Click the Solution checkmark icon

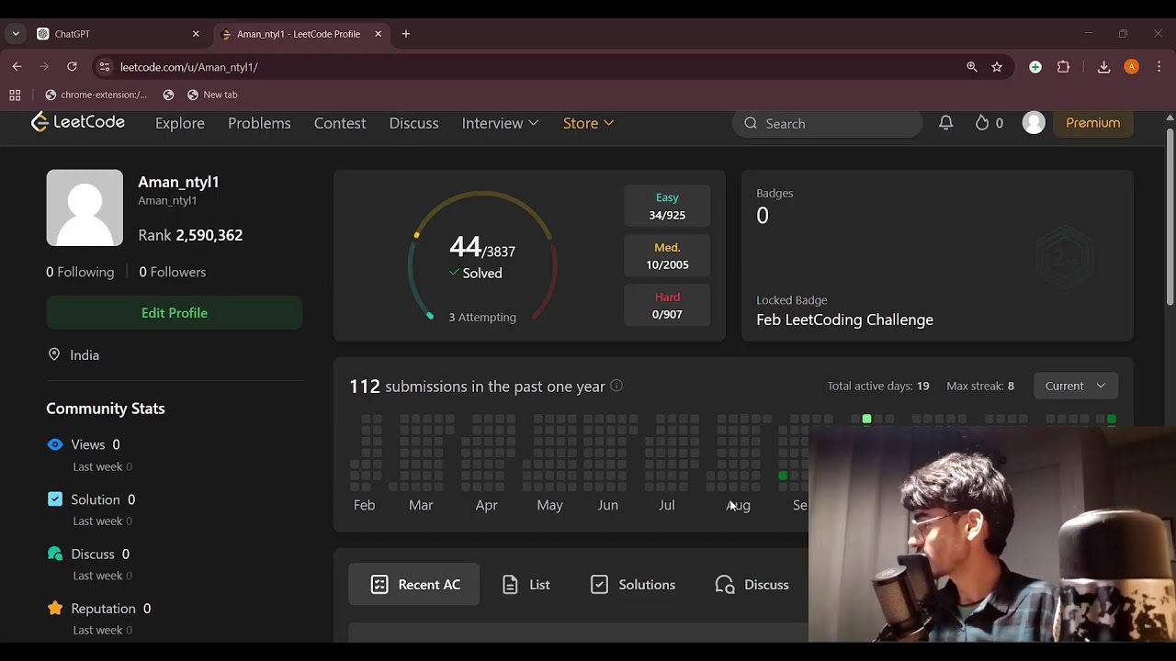click(55, 499)
